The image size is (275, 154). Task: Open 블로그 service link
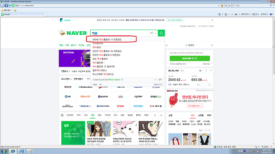pos(74,45)
